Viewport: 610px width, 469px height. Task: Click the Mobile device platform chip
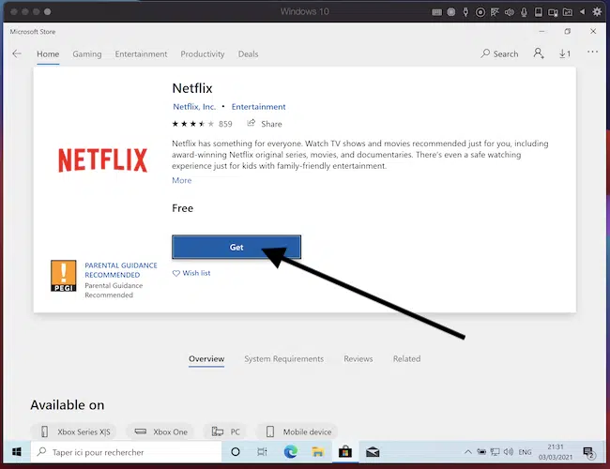(x=297, y=431)
